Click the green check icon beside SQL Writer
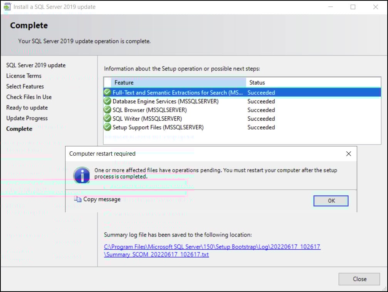Viewport: 388px width, 292px height. pos(107,118)
